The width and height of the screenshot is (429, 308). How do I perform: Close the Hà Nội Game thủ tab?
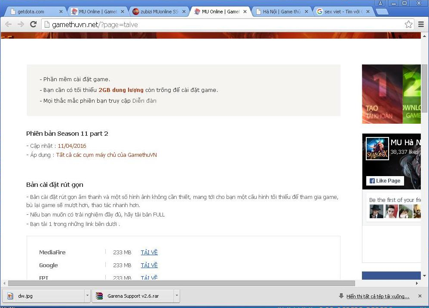[x=306, y=12]
